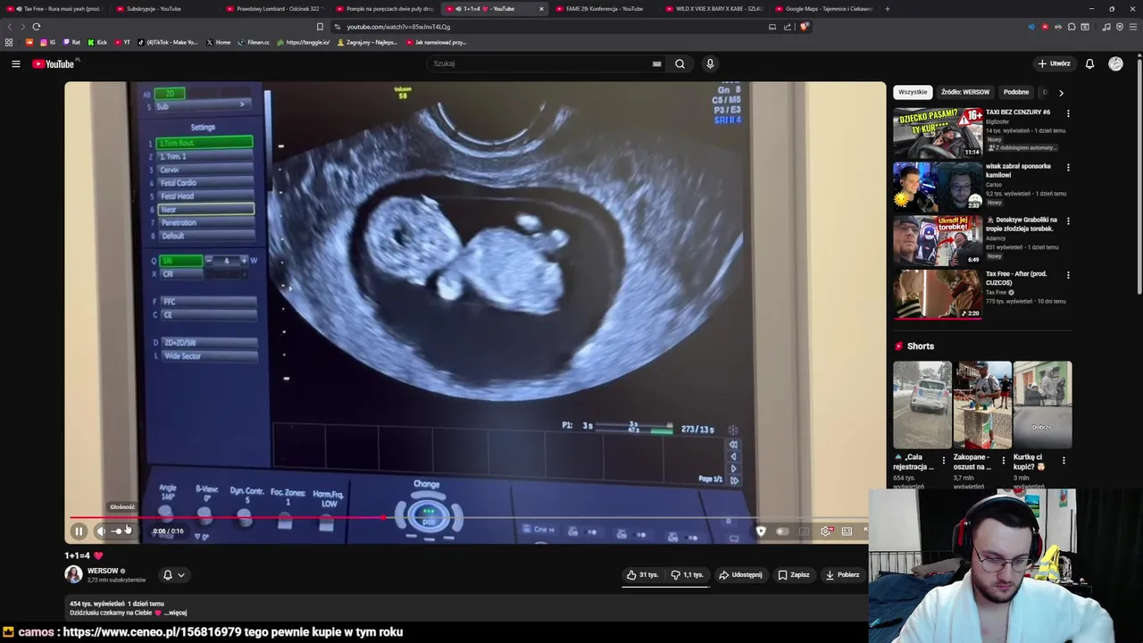This screenshot has height=643, width=1143.
Task: Open the Kick bookmark
Action: (x=97, y=42)
